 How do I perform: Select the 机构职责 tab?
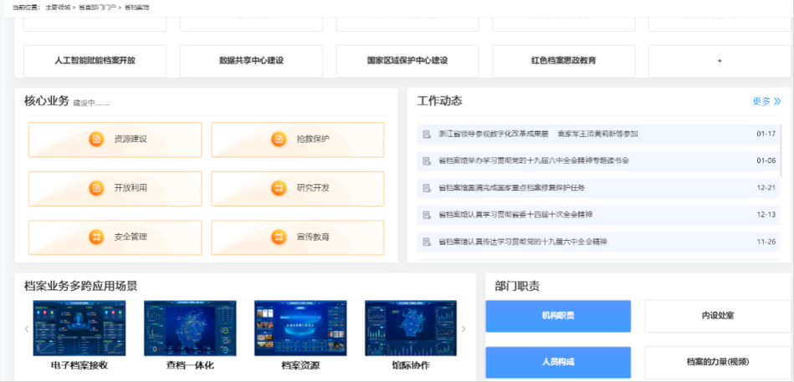tap(558, 316)
